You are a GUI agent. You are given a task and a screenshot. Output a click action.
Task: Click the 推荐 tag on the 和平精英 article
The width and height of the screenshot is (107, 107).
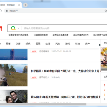coord(34,77)
